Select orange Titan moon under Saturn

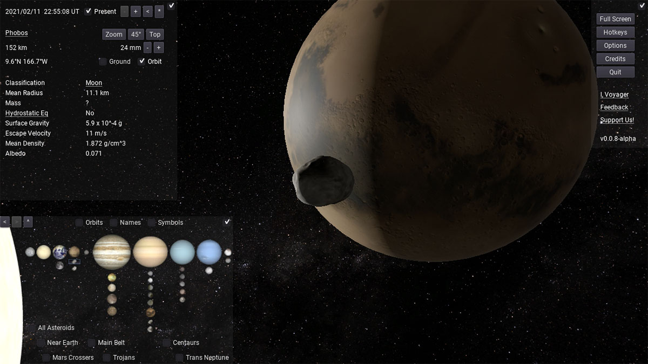150,312
